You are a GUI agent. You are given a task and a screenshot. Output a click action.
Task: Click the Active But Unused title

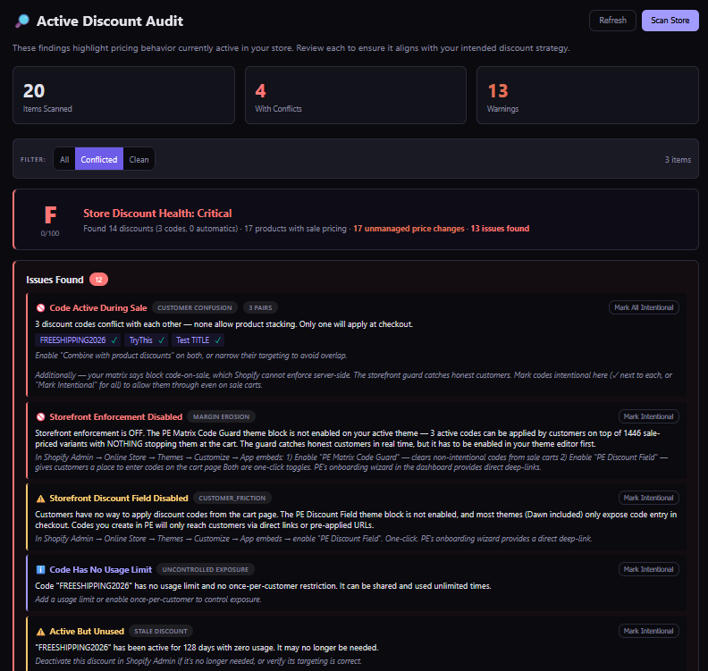[x=87, y=632]
